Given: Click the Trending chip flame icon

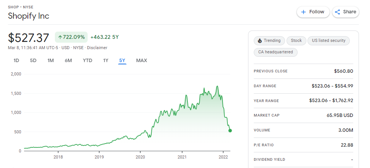Looking at the screenshot, I should 260,41.
